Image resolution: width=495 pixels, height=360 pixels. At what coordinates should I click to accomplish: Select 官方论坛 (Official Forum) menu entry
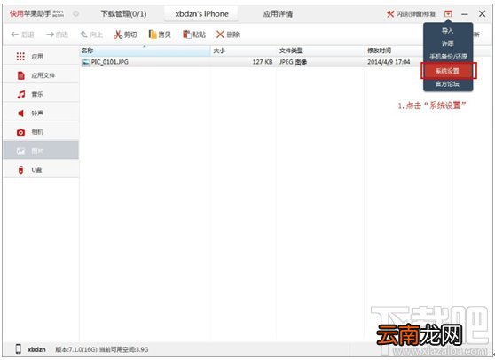(448, 84)
